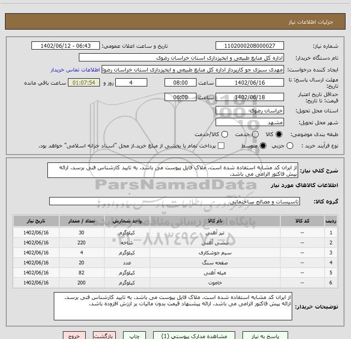
Task: Click the تاریخ نیاز column header
Action: 36,221
